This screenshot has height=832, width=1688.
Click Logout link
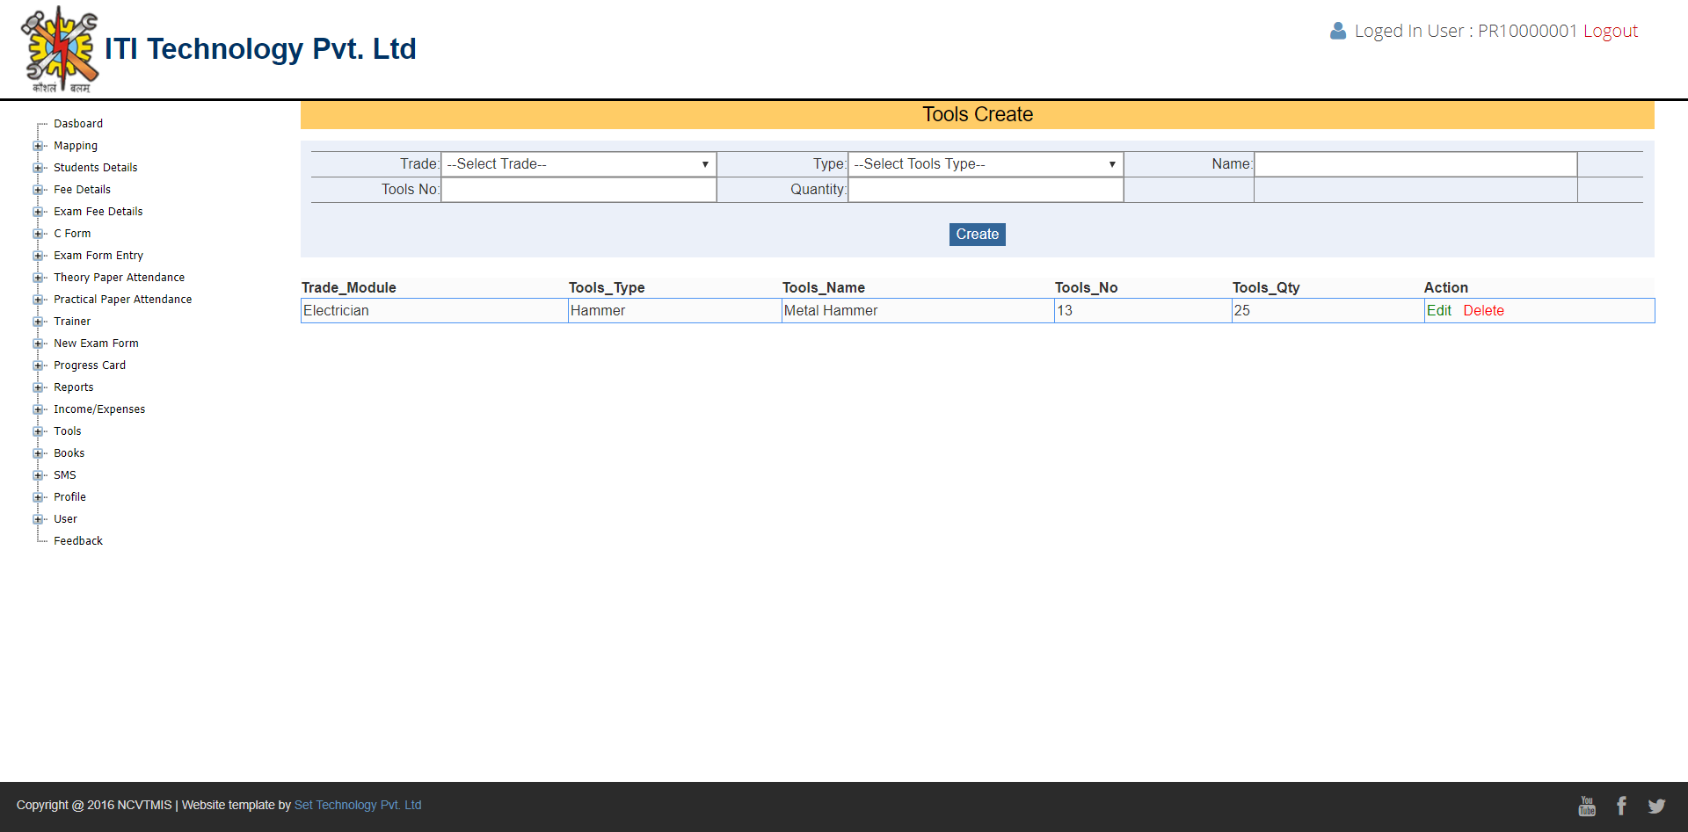pyautogui.click(x=1610, y=32)
